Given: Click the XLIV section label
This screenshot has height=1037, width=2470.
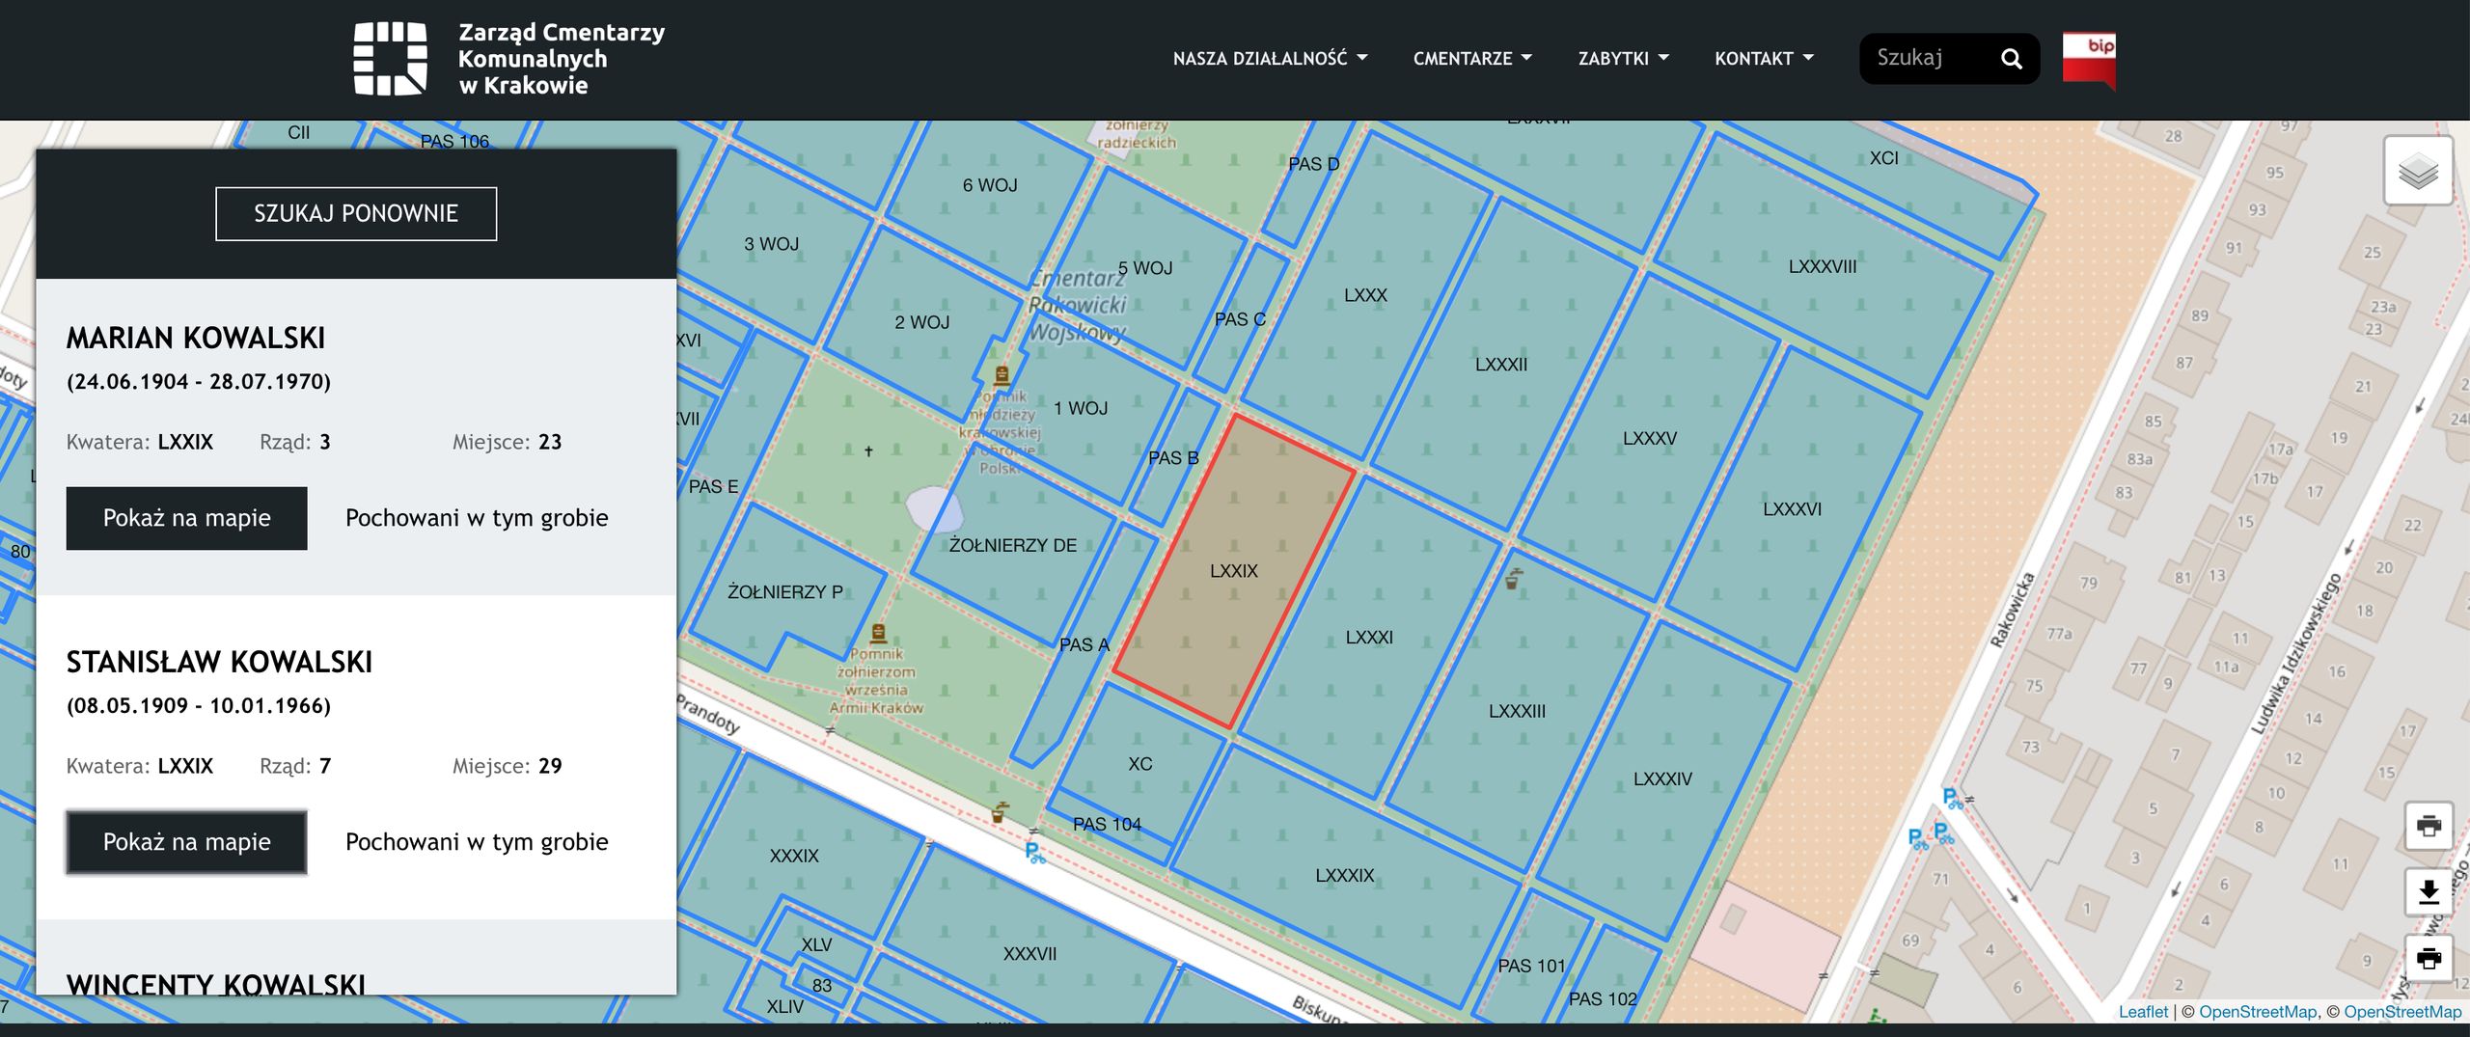Looking at the screenshot, I should [785, 1006].
